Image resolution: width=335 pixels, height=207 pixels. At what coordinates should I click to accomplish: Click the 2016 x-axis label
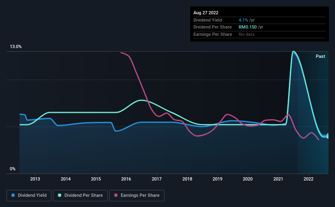[126, 179]
